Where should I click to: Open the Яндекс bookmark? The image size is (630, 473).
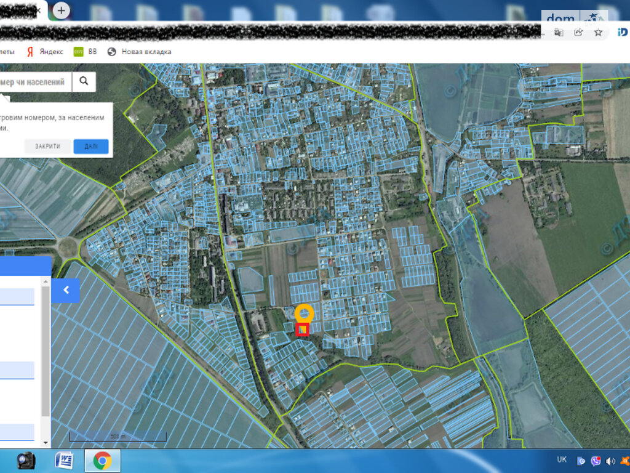click(45, 52)
